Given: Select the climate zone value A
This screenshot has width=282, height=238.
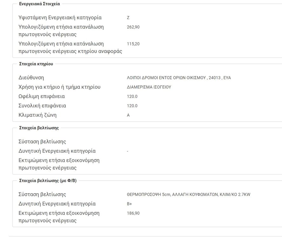Looking at the screenshot, I should click(128, 115).
